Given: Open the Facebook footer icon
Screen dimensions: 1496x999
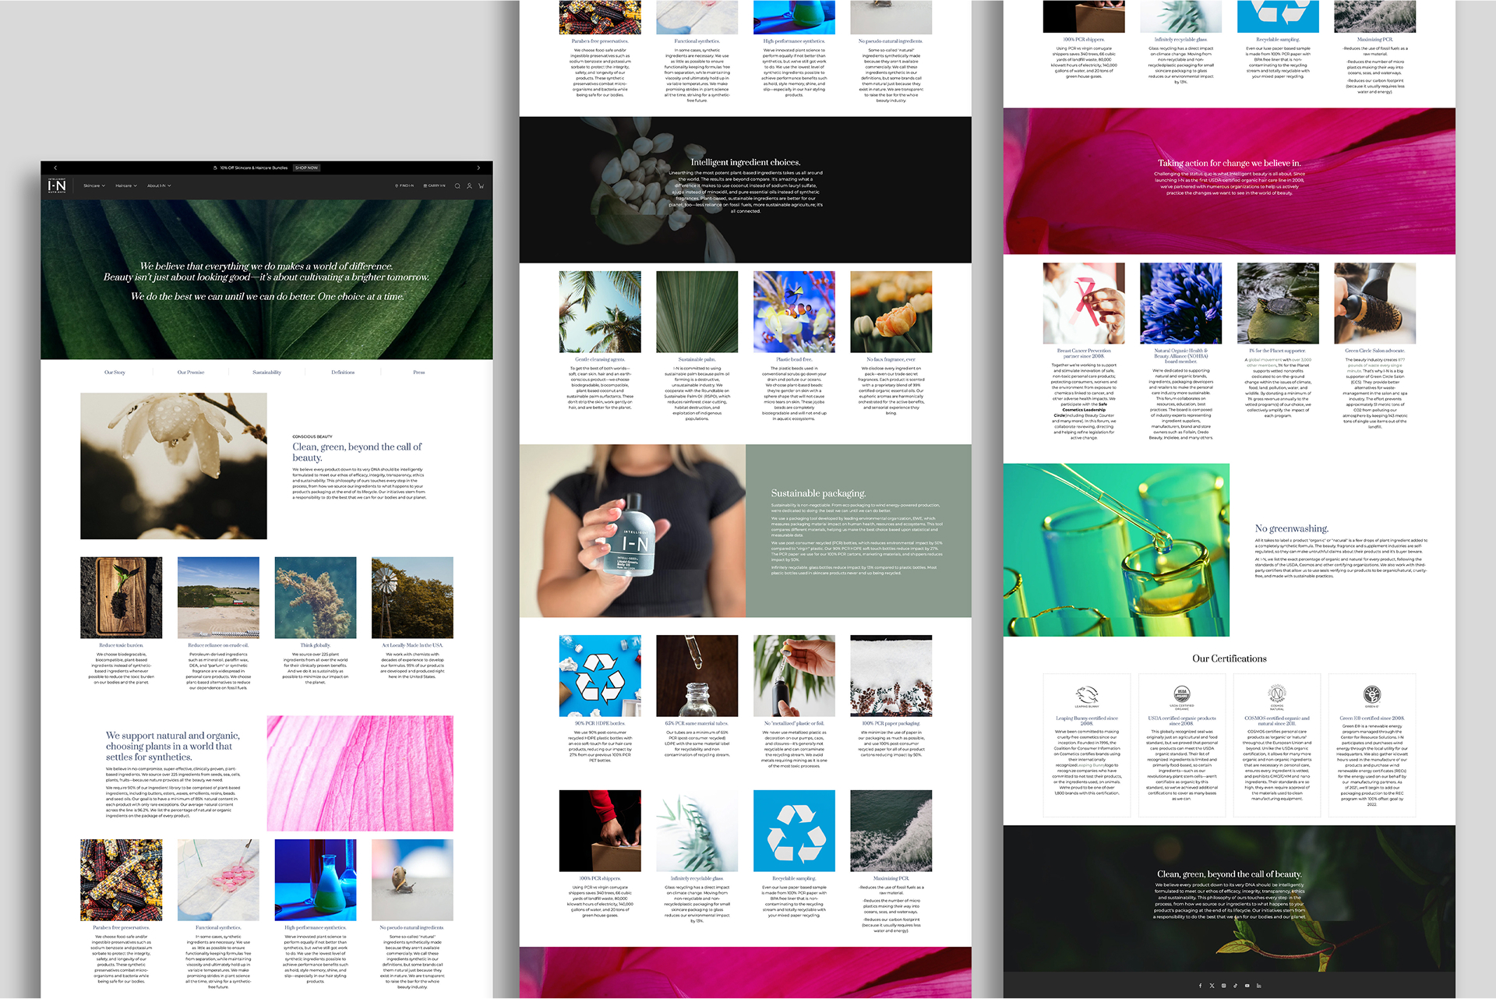Looking at the screenshot, I should 1200,986.
